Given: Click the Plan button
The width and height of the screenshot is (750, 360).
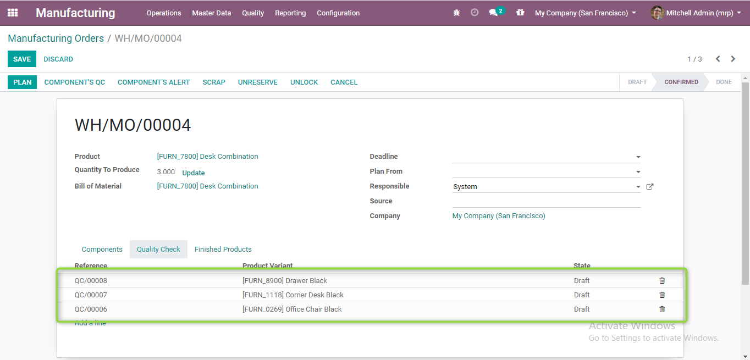Looking at the screenshot, I should (23, 82).
